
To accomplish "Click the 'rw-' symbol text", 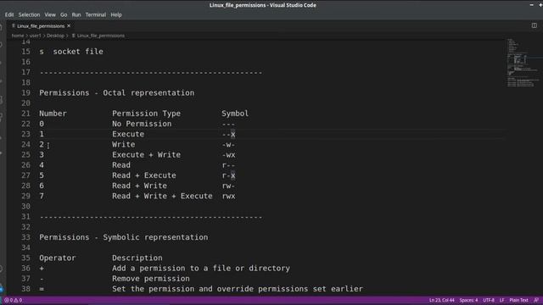I will pos(228,186).
